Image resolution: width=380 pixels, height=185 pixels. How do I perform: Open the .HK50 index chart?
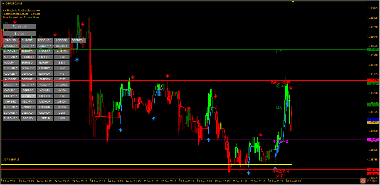[x=61, y=68]
